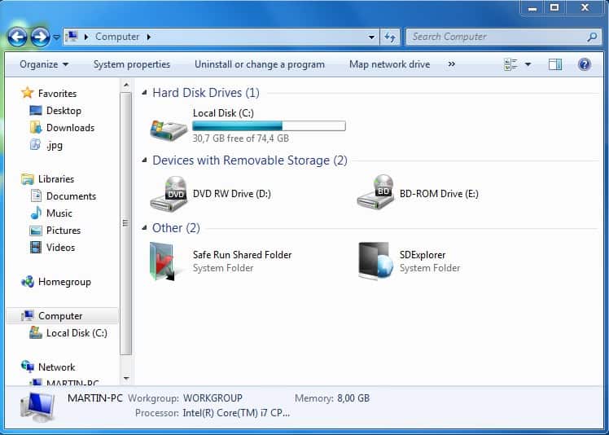Click BD-ROM Drive (E:) label
Screen dimensions: 609x435
pyautogui.click(x=439, y=194)
